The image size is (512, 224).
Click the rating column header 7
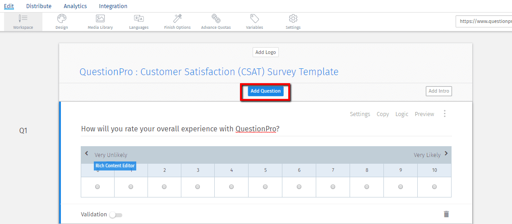tap(333, 170)
